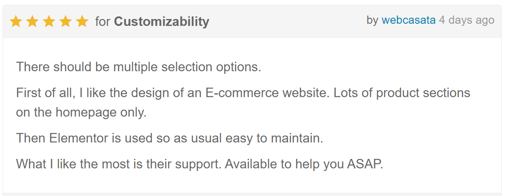Click the word "for" before Customizability
505x196 pixels.
103,22
